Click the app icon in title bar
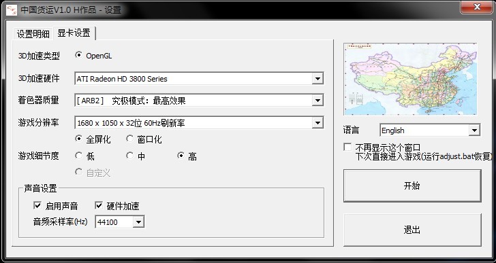The height and width of the screenshot is (263, 496). pyautogui.click(x=12, y=10)
